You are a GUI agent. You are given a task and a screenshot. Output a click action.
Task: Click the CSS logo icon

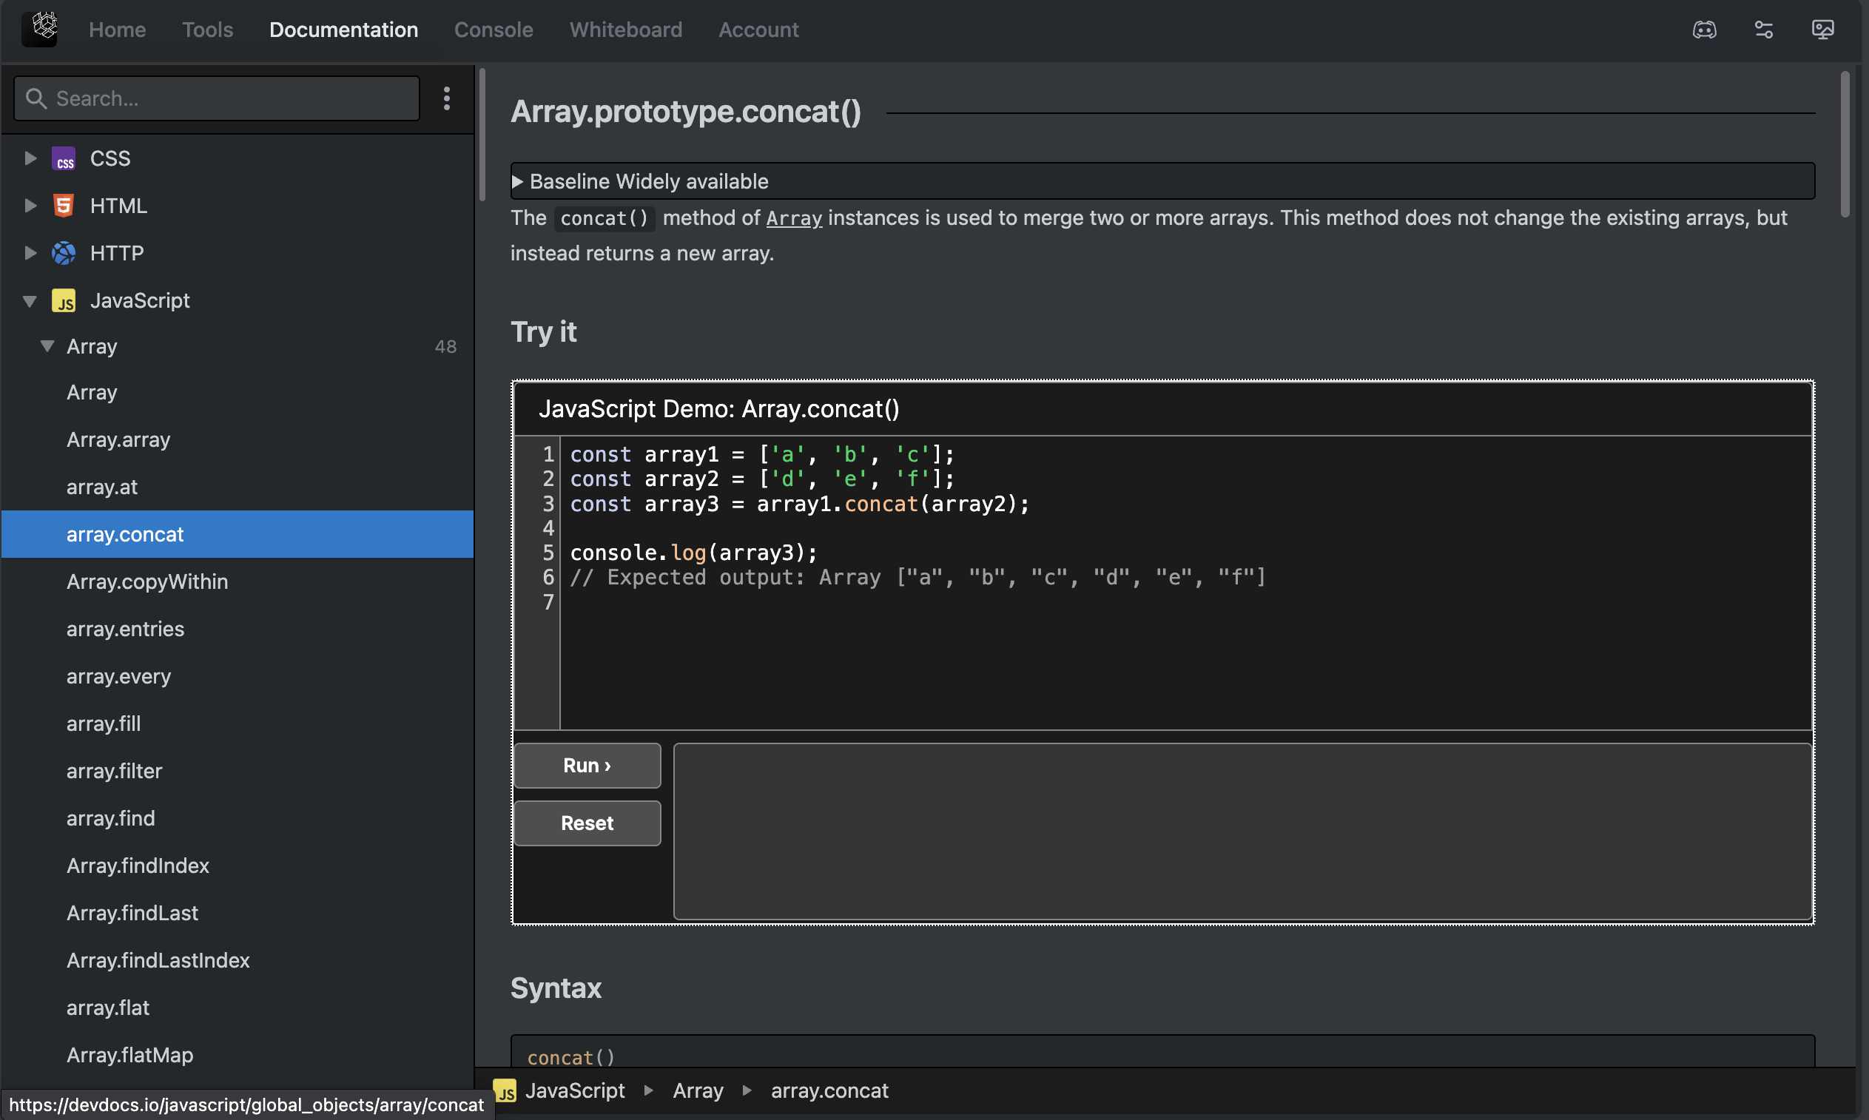click(64, 158)
